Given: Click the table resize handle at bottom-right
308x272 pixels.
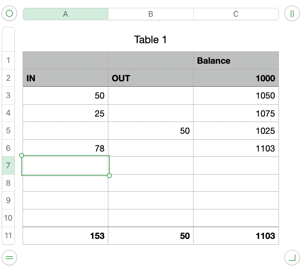Looking at the screenshot, I should pos(292,257).
